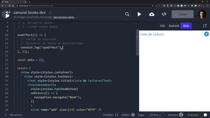The width and height of the screenshot is (210, 118).
Task: Close the Snack browser tab
Action: [x=25, y=2]
